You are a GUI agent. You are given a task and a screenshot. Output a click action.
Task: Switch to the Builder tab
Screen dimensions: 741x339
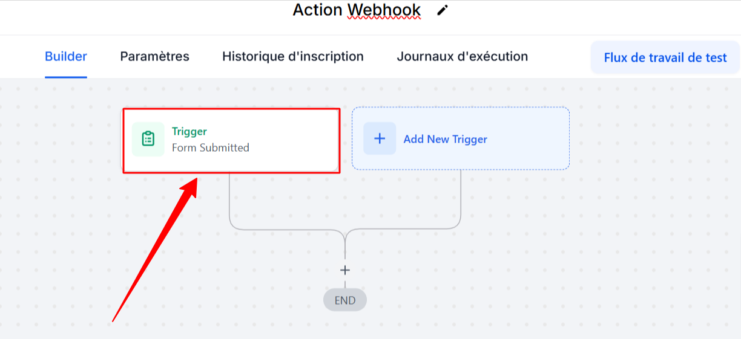pyautogui.click(x=66, y=57)
